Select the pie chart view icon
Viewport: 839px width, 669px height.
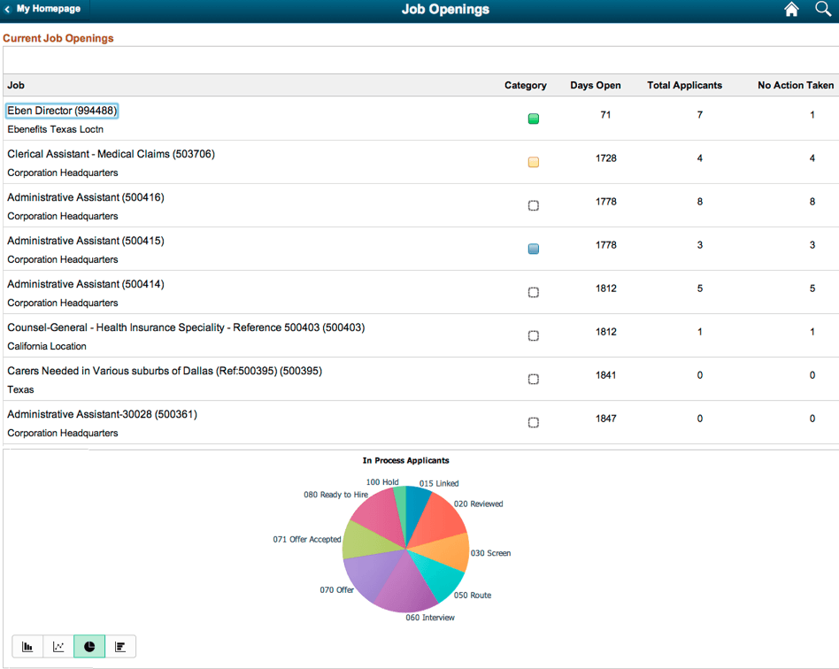click(89, 646)
